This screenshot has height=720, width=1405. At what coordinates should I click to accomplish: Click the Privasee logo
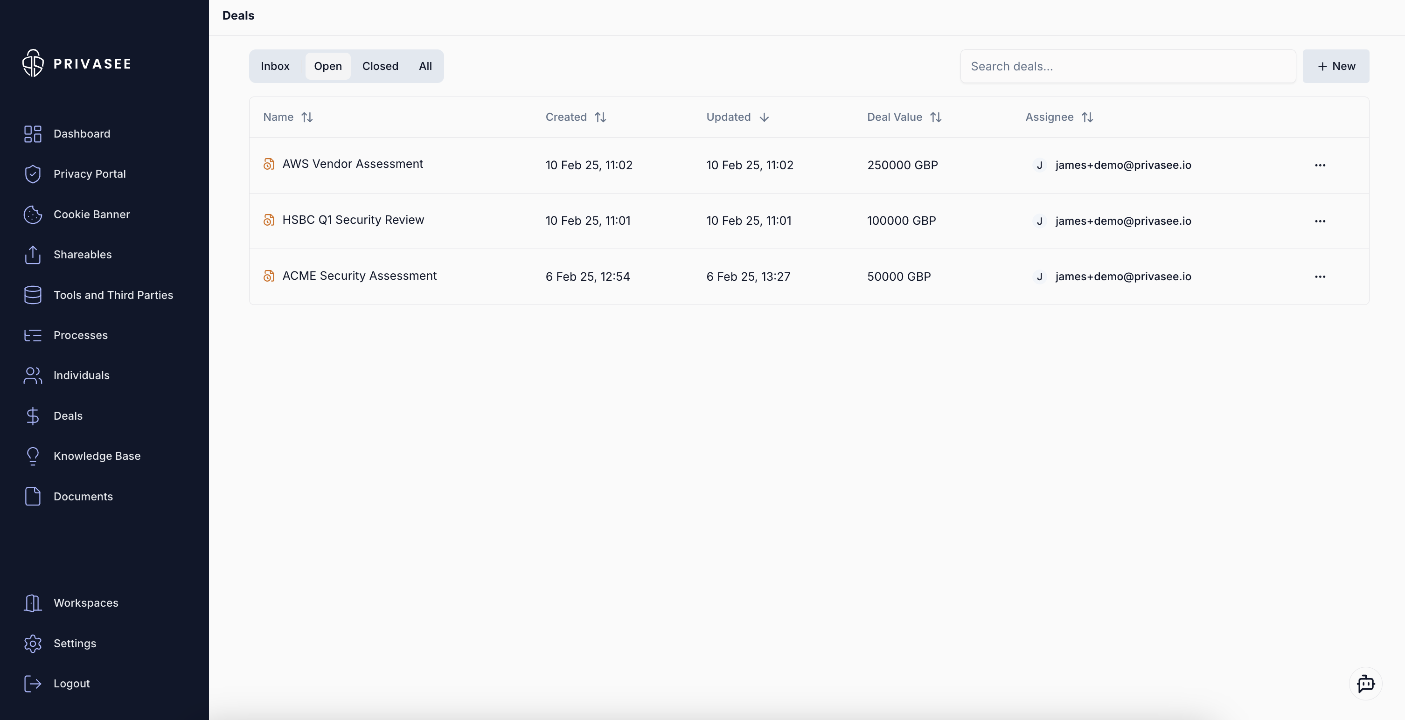pyautogui.click(x=77, y=63)
